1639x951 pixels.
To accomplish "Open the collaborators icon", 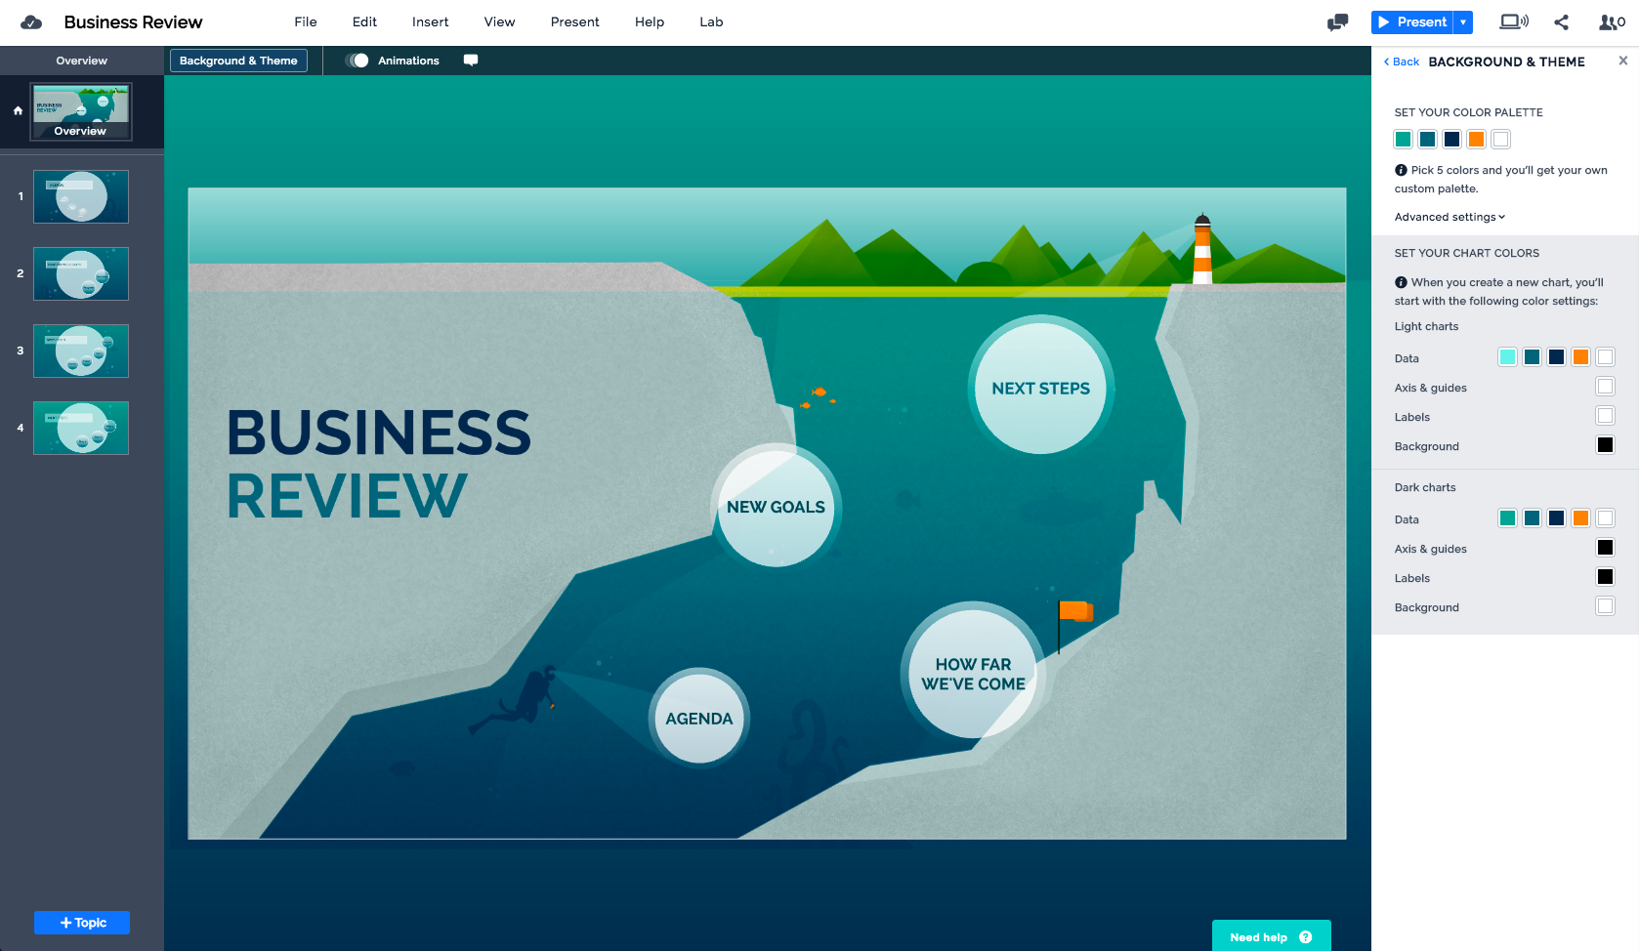I will pos(1611,22).
